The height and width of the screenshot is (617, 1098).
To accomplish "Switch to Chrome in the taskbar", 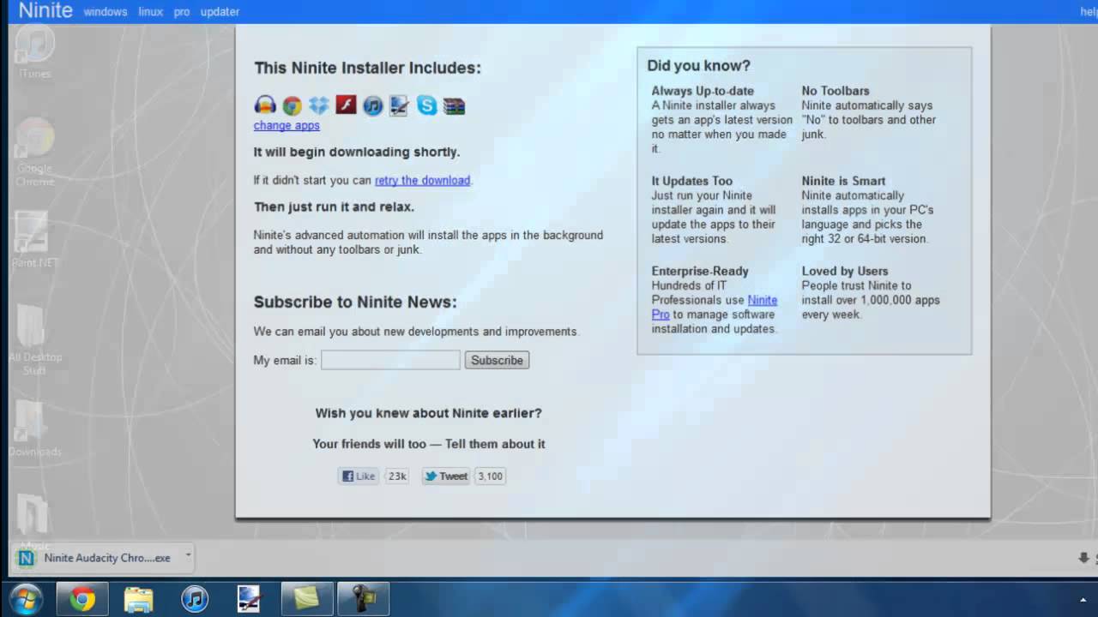I will coord(82,599).
